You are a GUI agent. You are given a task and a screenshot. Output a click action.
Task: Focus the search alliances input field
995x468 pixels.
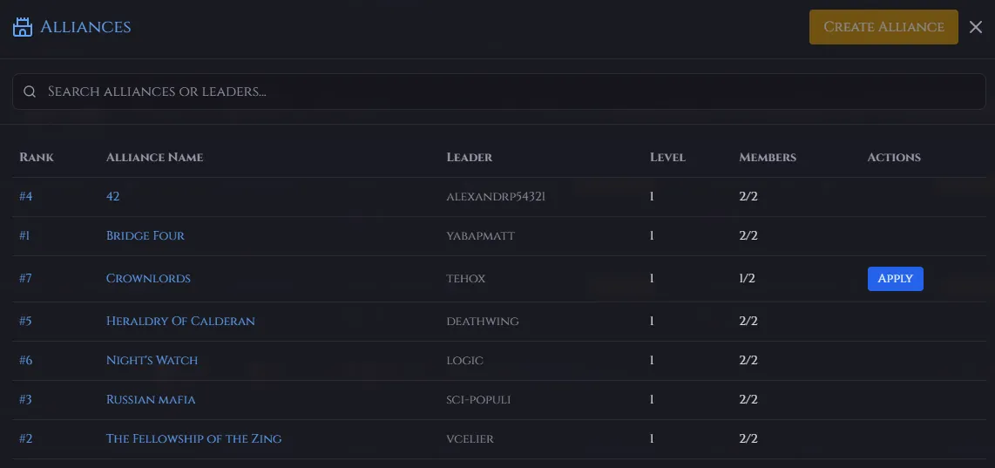[498, 92]
